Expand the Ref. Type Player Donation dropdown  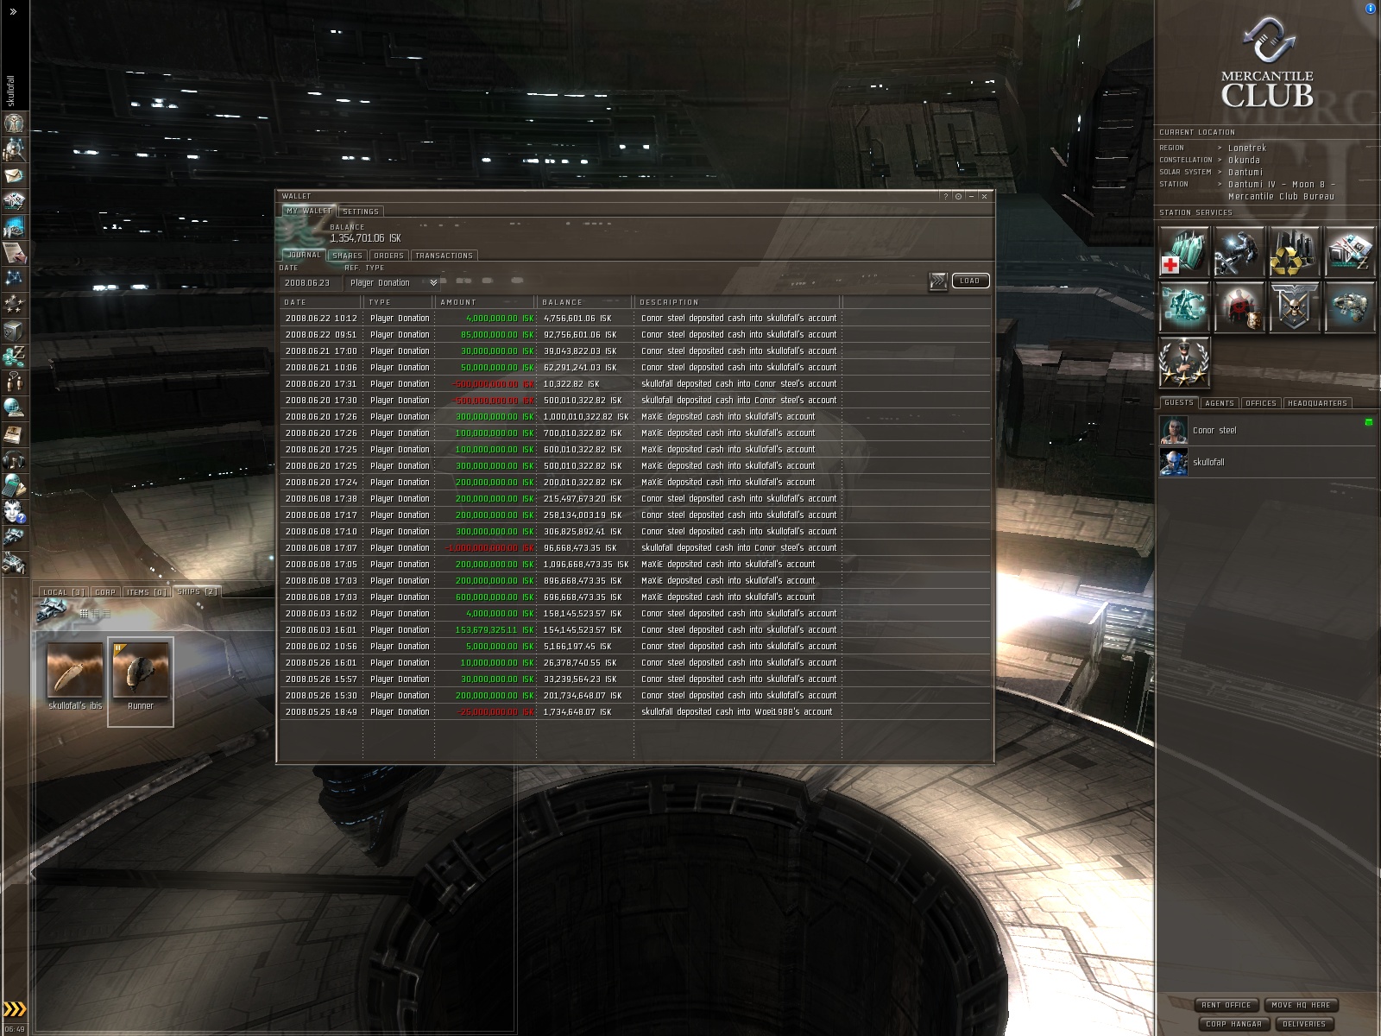click(393, 282)
